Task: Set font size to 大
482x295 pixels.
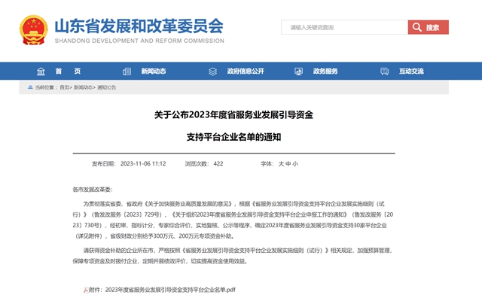Action: tap(281, 164)
